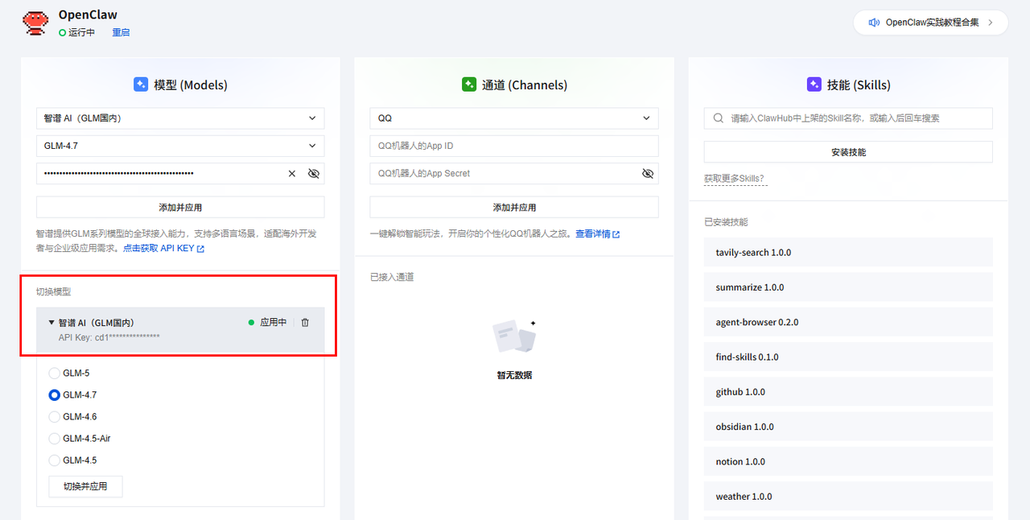
Task: Open the 获取更多Skills? link
Action: 734,179
